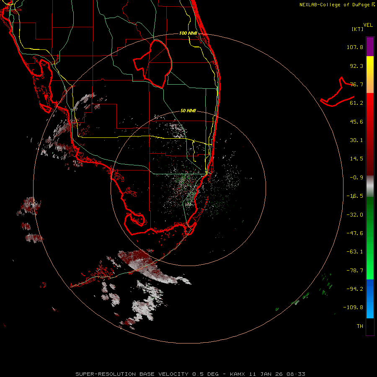The height and width of the screenshot is (377, 377).
Task: Pick the gray near-zero color bar segment
Action: pos(370,186)
